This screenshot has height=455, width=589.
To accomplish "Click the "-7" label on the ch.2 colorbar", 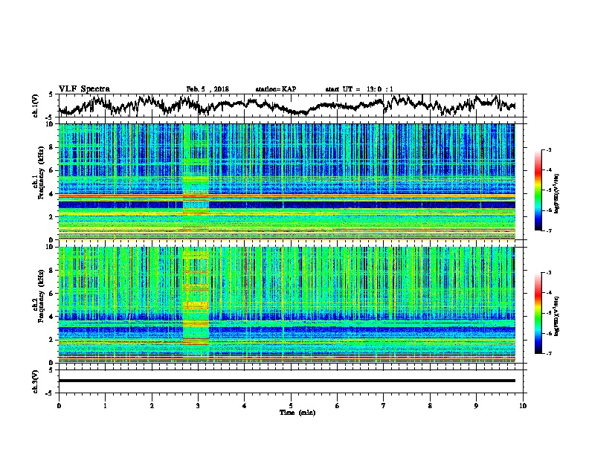I will pos(548,353).
